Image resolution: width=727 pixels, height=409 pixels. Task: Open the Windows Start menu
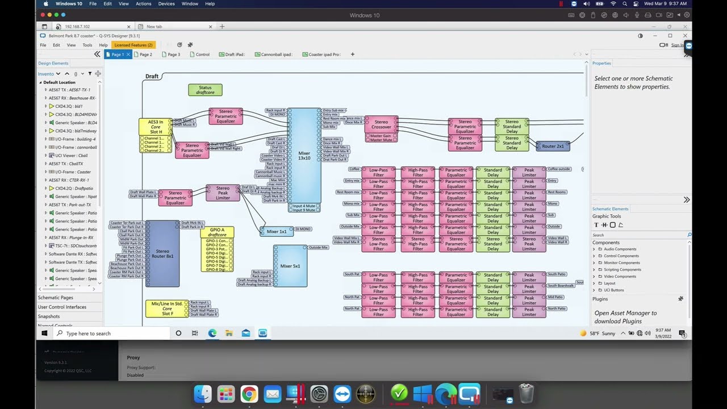click(44, 333)
